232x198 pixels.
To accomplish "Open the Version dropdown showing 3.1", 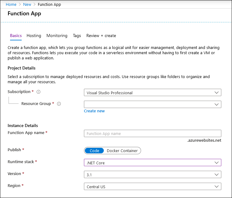I will point(152,174).
